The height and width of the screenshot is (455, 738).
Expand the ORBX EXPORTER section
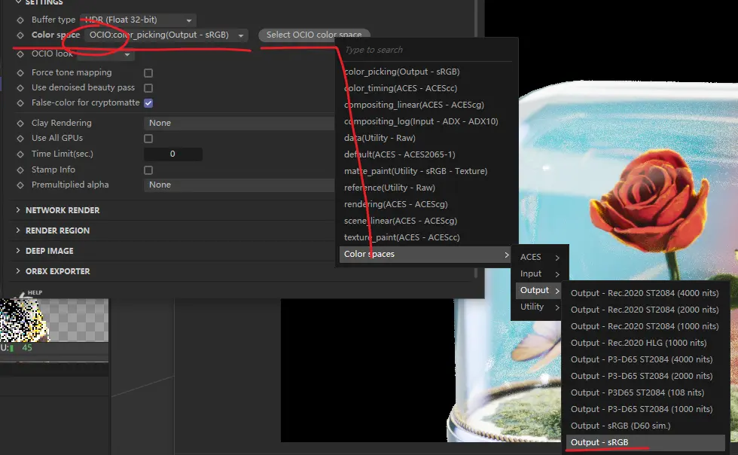(x=57, y=271)
